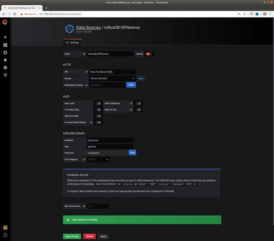
Task: Click the Data source is working message
Action: (x=142, y=220)
